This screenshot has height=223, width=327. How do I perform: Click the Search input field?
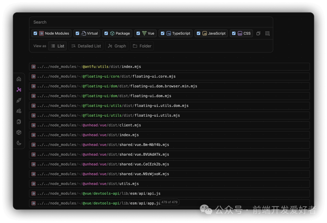(x=151, y=22)
